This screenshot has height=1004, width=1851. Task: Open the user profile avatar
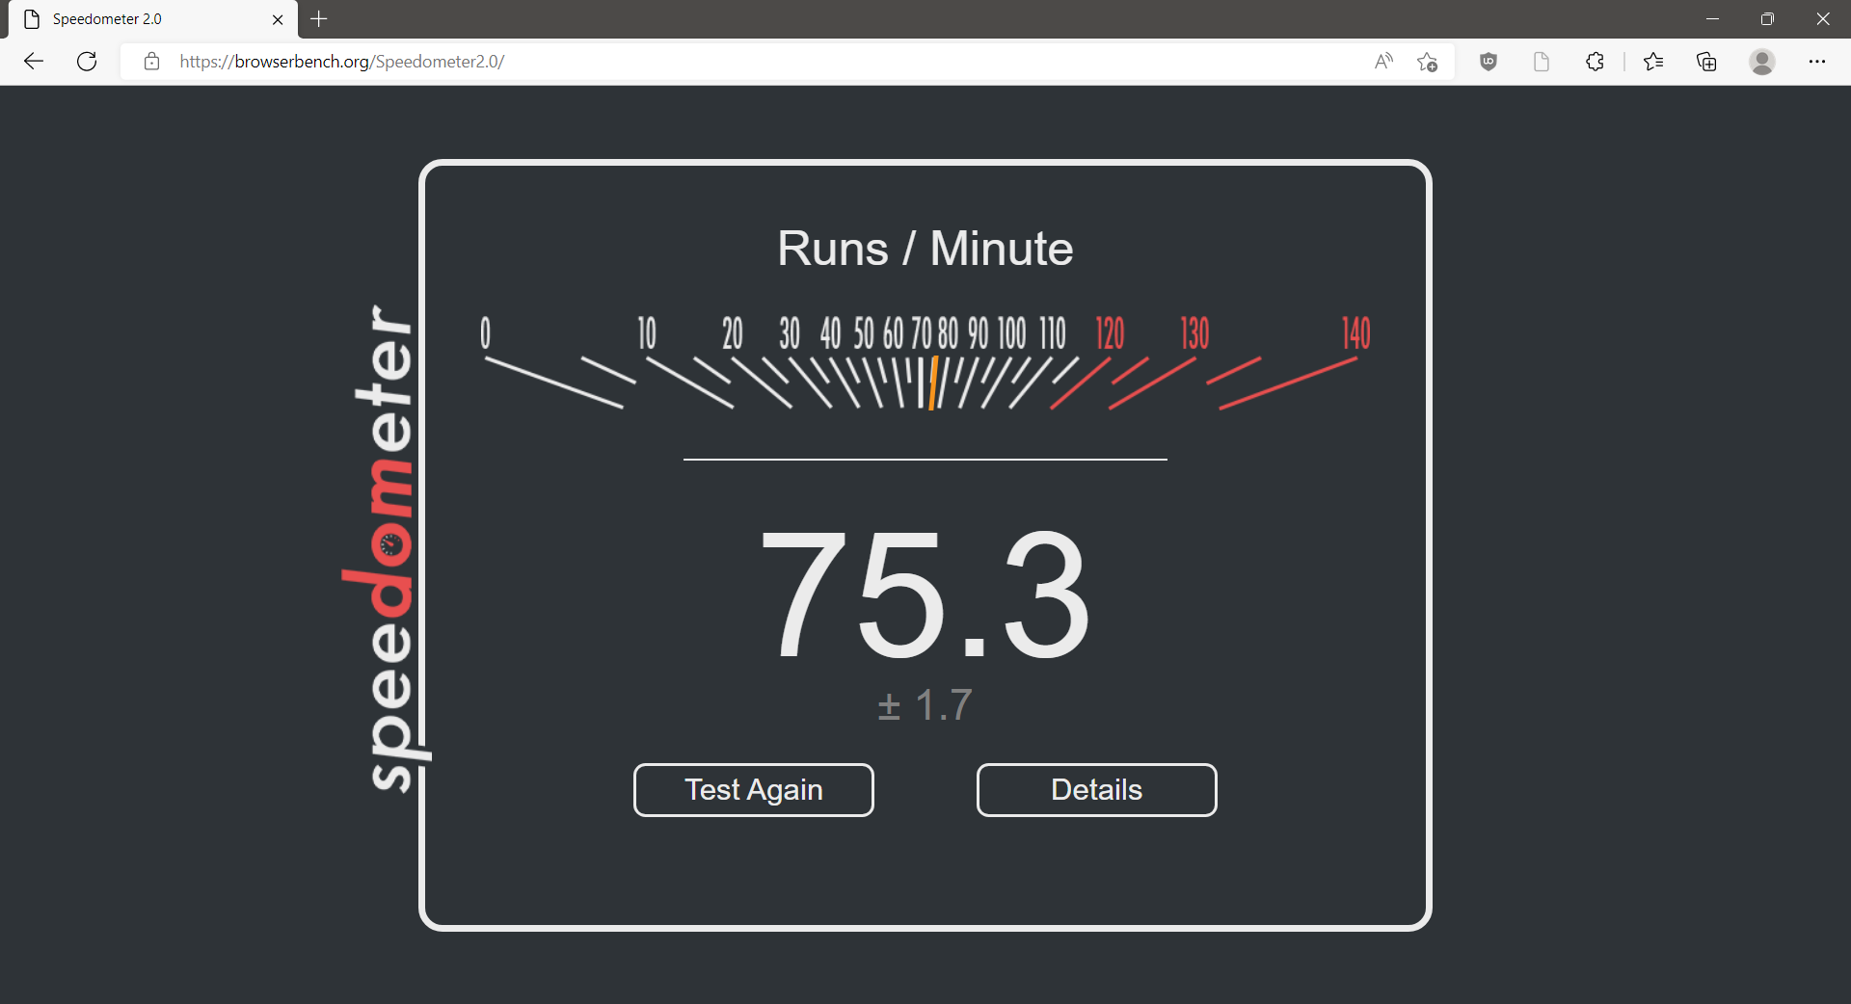tap(1762, 62)
